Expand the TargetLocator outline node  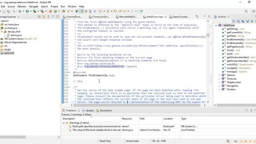click(219, 82)
